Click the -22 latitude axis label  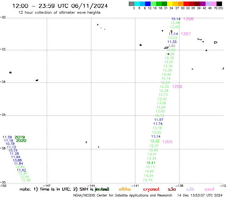[x=3, y=49]
